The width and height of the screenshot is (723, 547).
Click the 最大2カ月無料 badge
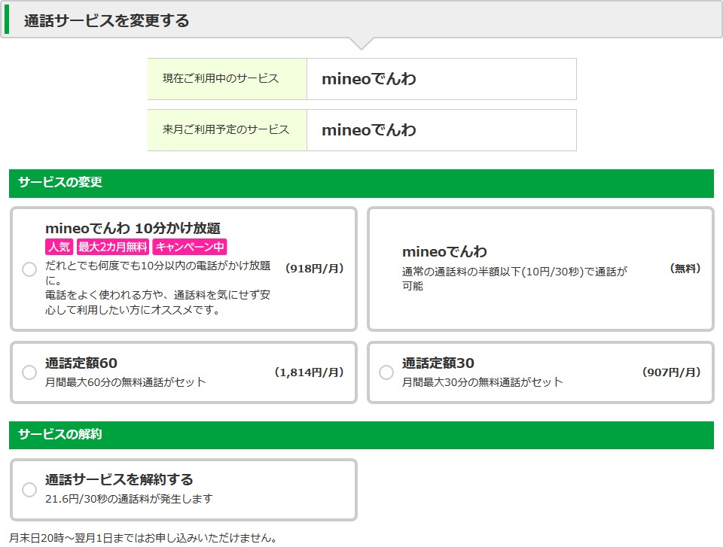(x=112, y=247)
